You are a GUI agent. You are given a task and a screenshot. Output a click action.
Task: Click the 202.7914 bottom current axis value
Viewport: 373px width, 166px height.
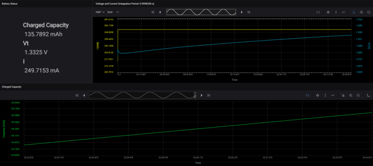(109, 72)
